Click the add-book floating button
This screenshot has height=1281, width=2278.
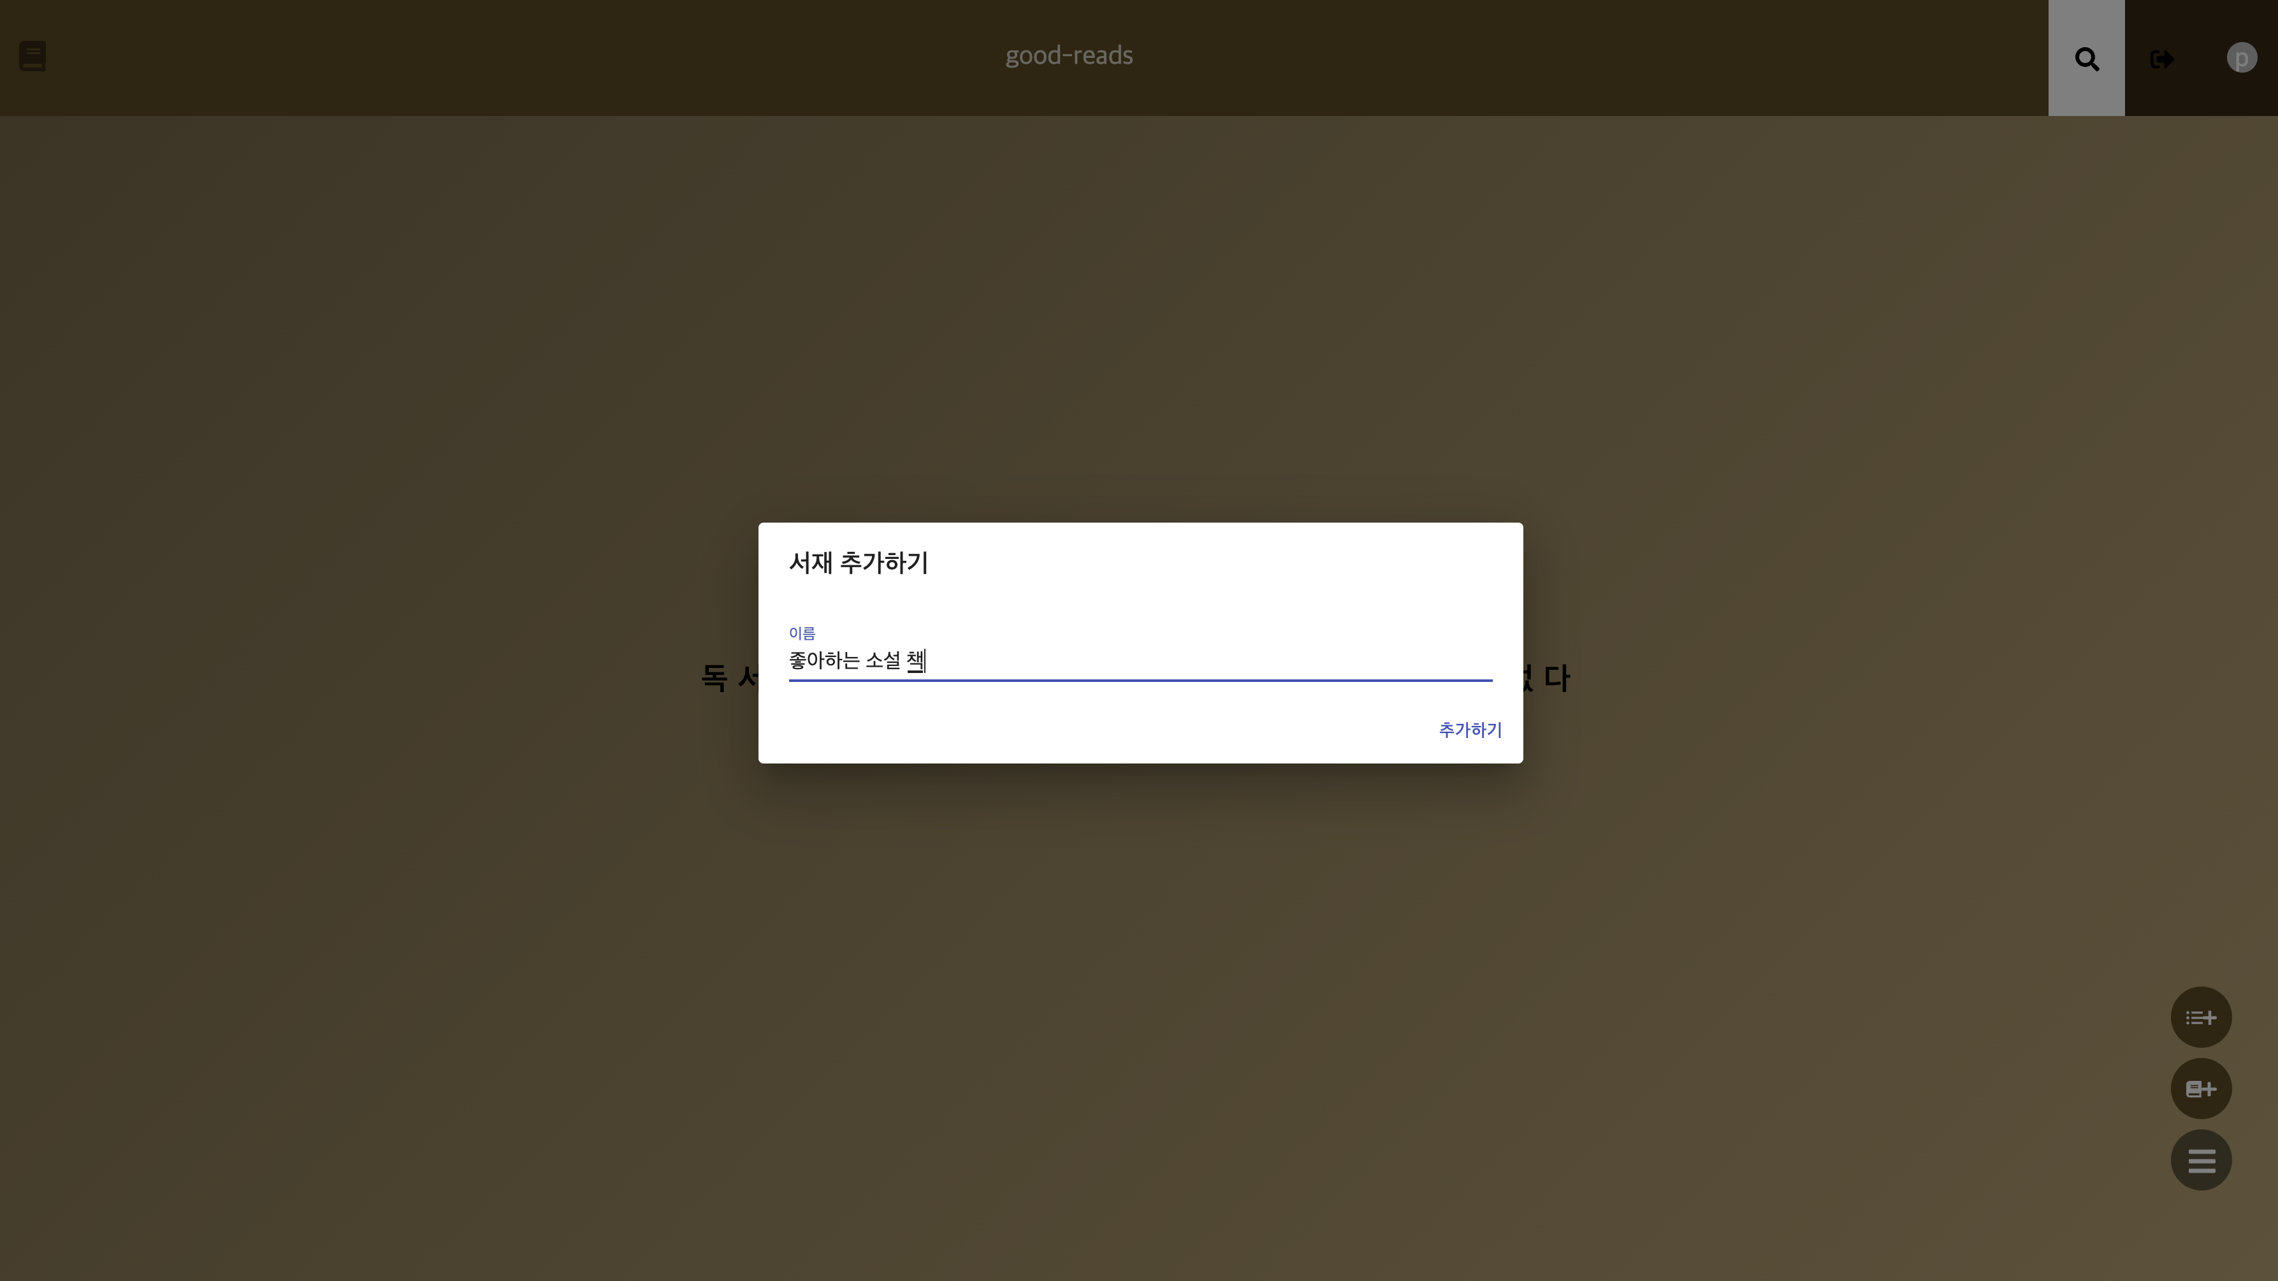pos(2200,1089)
